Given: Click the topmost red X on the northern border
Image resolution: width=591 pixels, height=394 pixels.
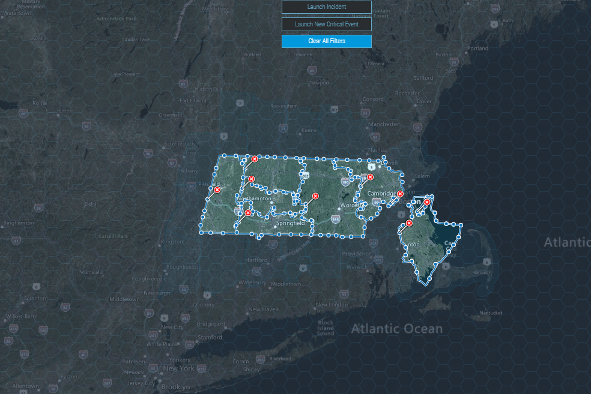Looking at the screenshot, I should (255, 158).
